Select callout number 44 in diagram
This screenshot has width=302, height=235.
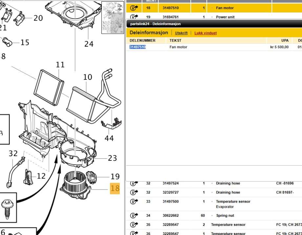pyautogui.click(x=109, y=138)
